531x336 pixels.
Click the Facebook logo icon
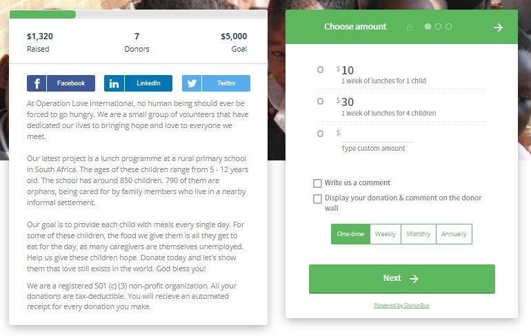tap(37, 83)
